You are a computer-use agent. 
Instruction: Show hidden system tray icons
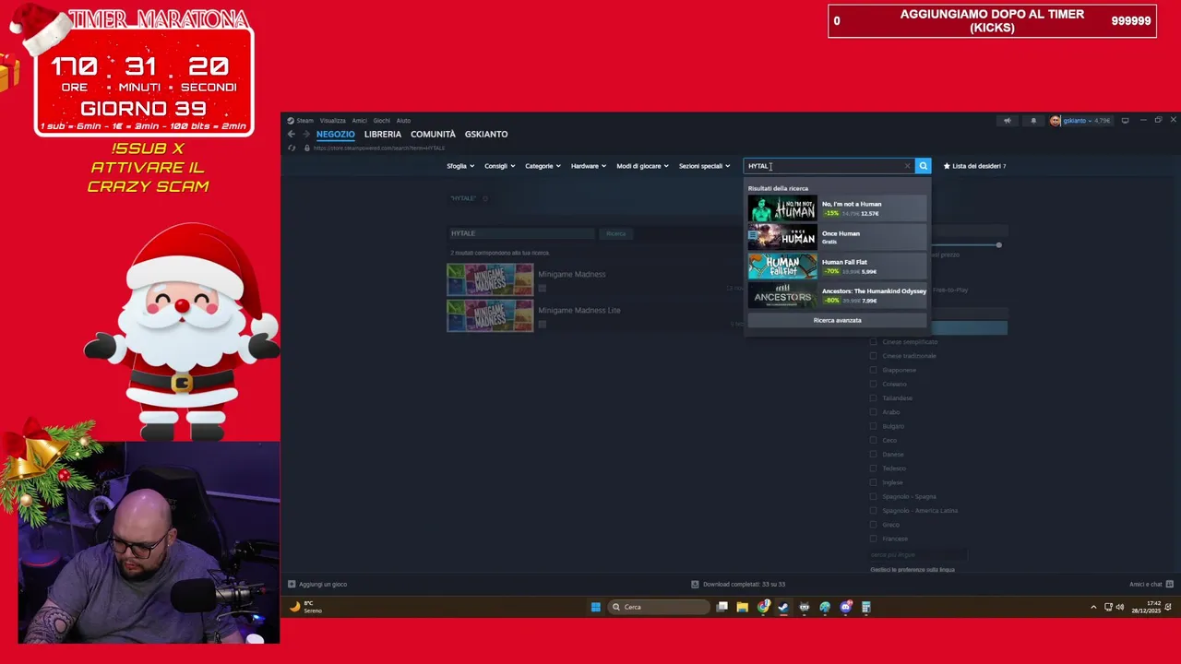[x=1093, y=607]
